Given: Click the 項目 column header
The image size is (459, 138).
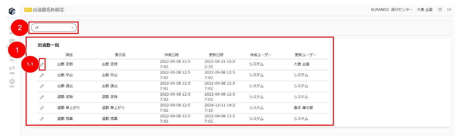Looking at the screenshot, I should pyautogui.click(x=69, y=55).
